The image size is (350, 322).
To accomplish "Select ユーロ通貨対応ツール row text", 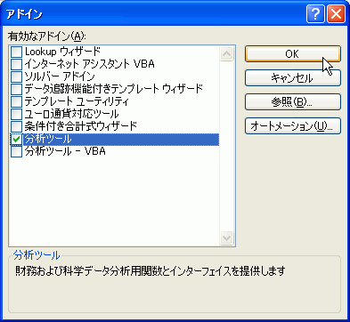I will [71, 114].
